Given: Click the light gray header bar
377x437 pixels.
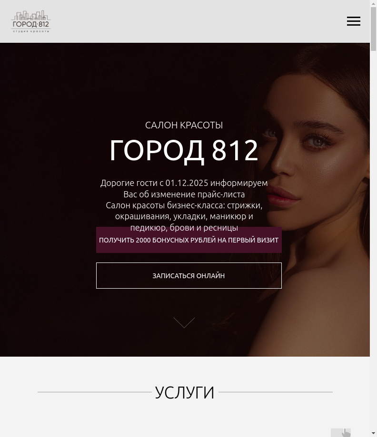Looking at the screenshot, I should pyautogui.click(x=185, y=21).
